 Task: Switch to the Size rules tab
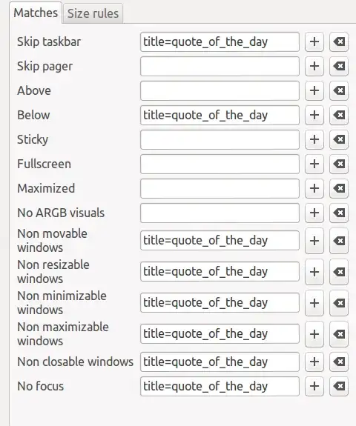(93, 13)
